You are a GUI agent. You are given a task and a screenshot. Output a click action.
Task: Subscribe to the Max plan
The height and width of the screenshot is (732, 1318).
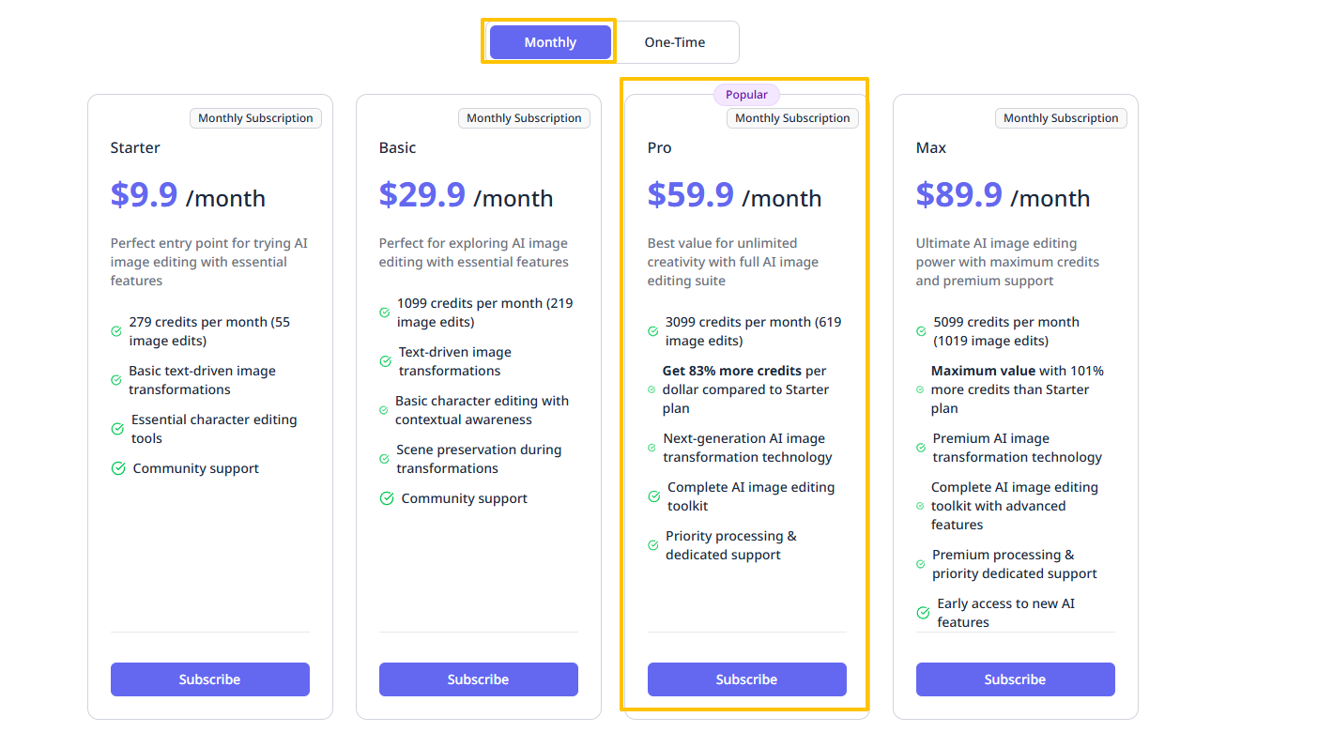(1016, 679)
